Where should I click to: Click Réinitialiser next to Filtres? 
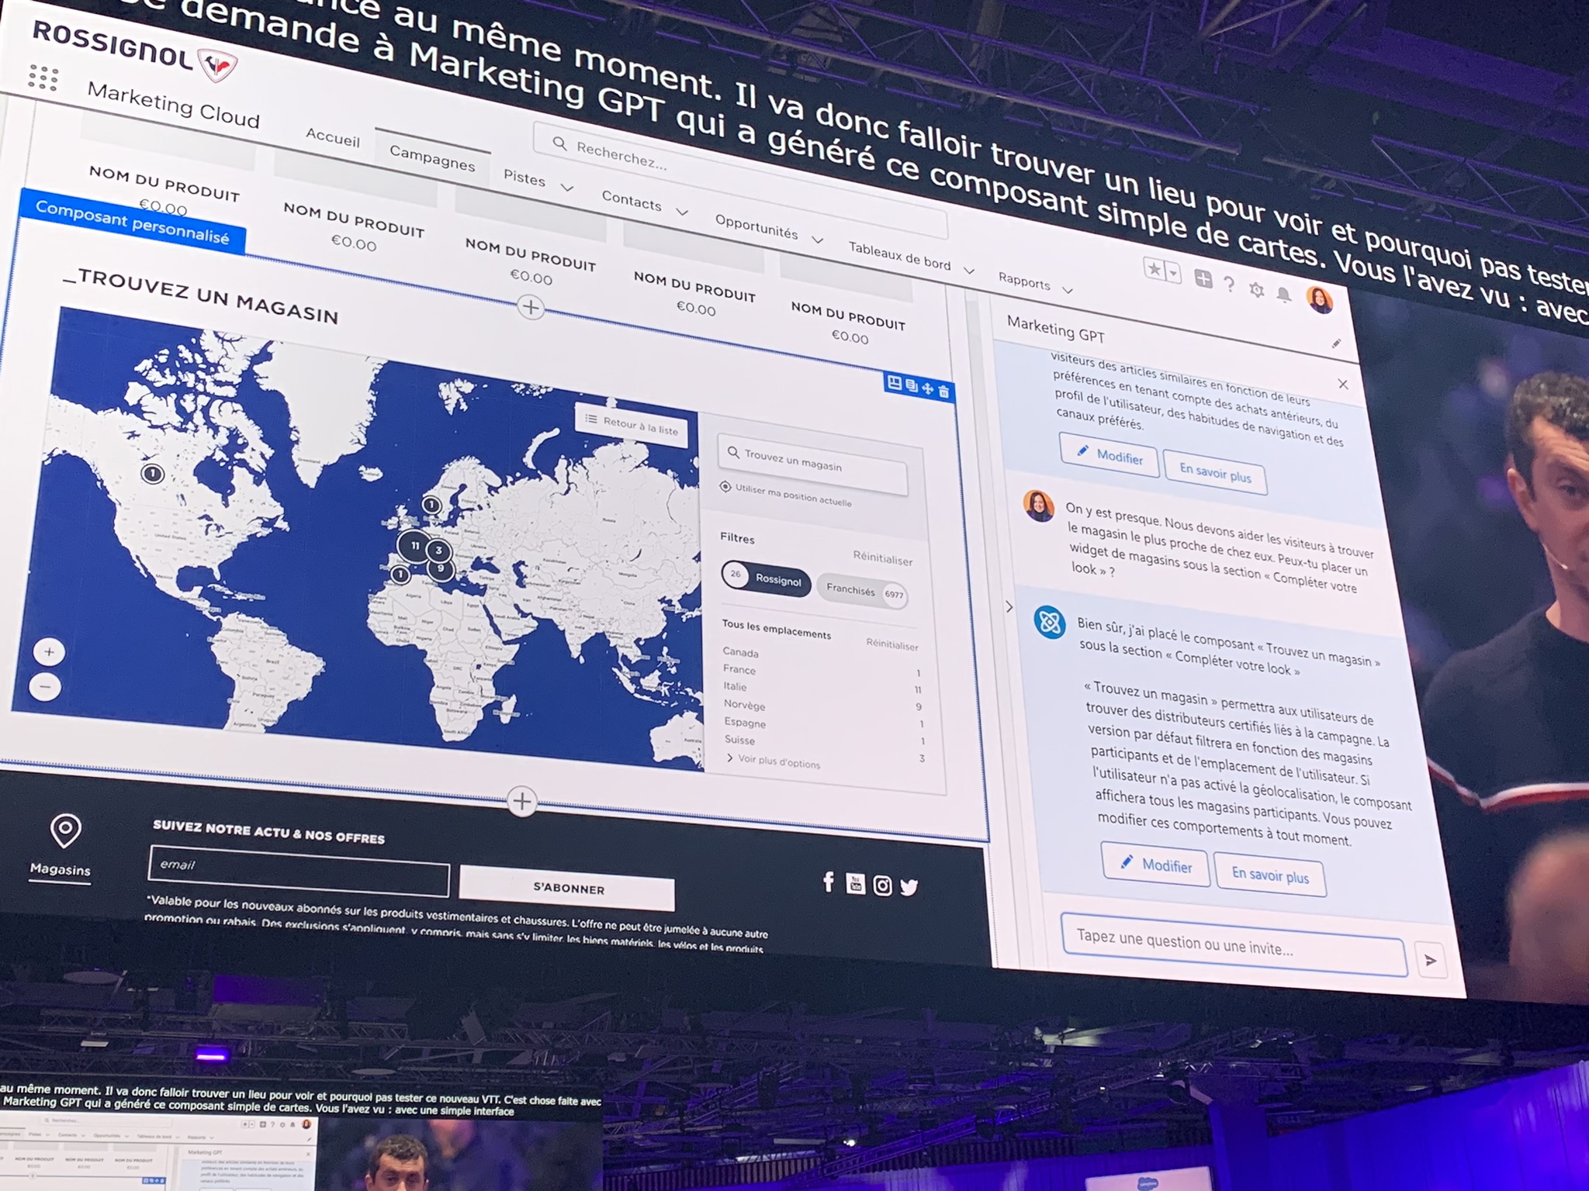tap(883, 558)
